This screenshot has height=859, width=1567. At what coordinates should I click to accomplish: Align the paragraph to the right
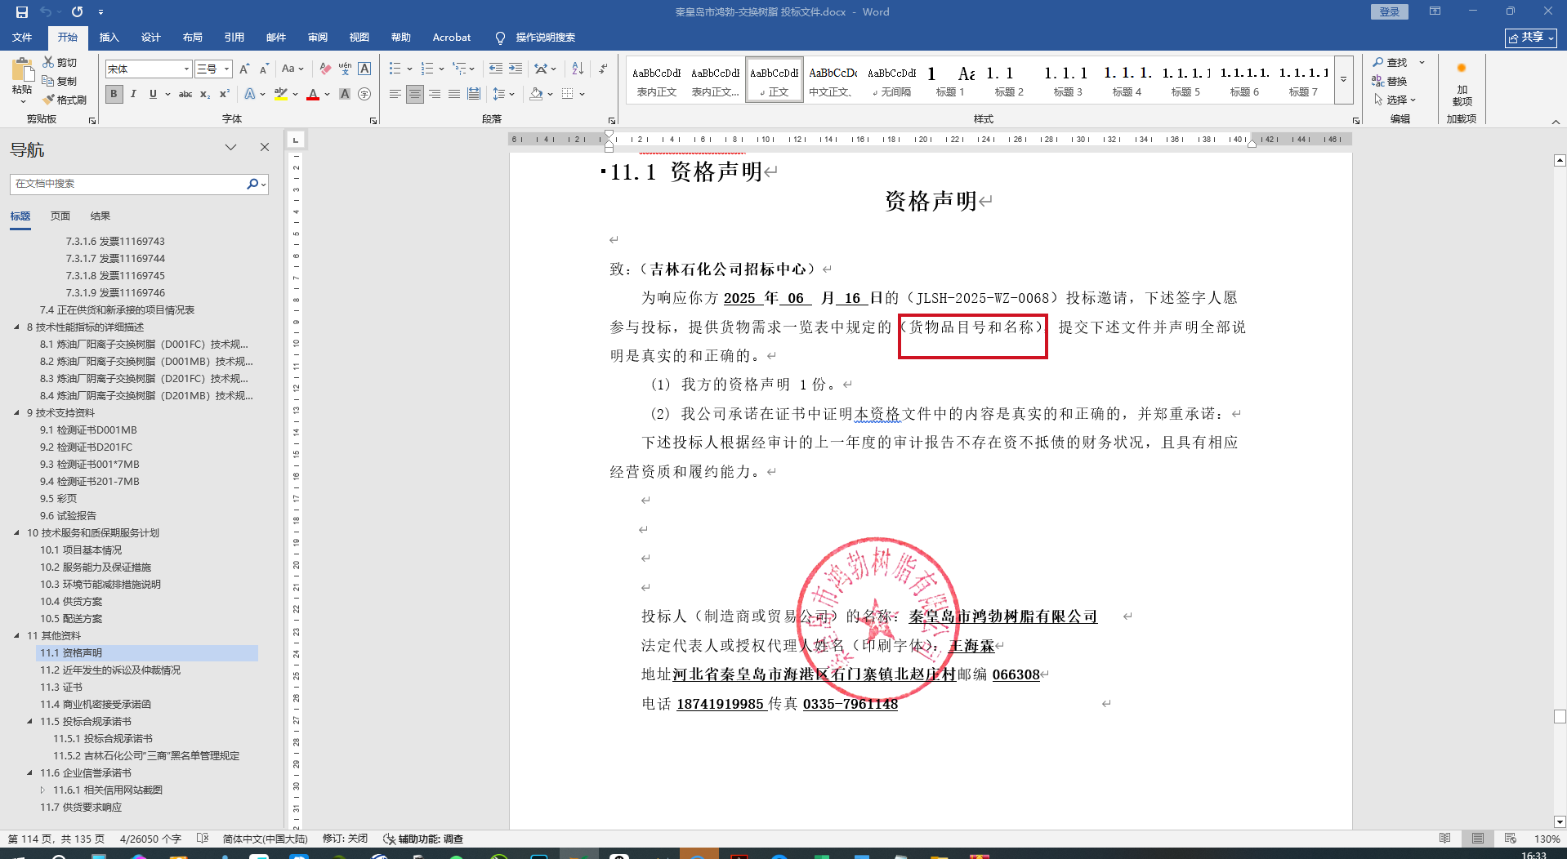pyautogui.click(x=435, y=94)
